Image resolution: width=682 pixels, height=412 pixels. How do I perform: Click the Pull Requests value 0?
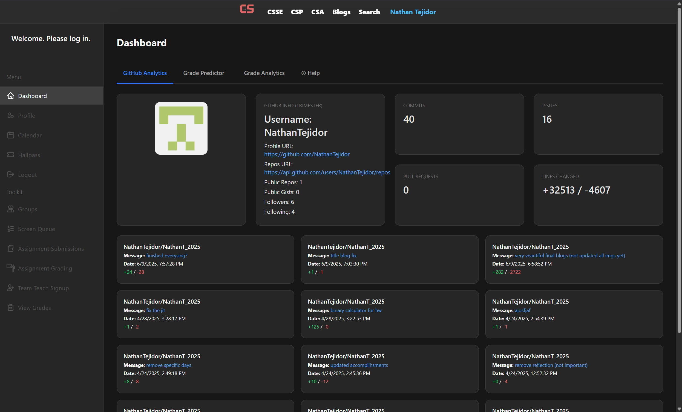(406, 190)
